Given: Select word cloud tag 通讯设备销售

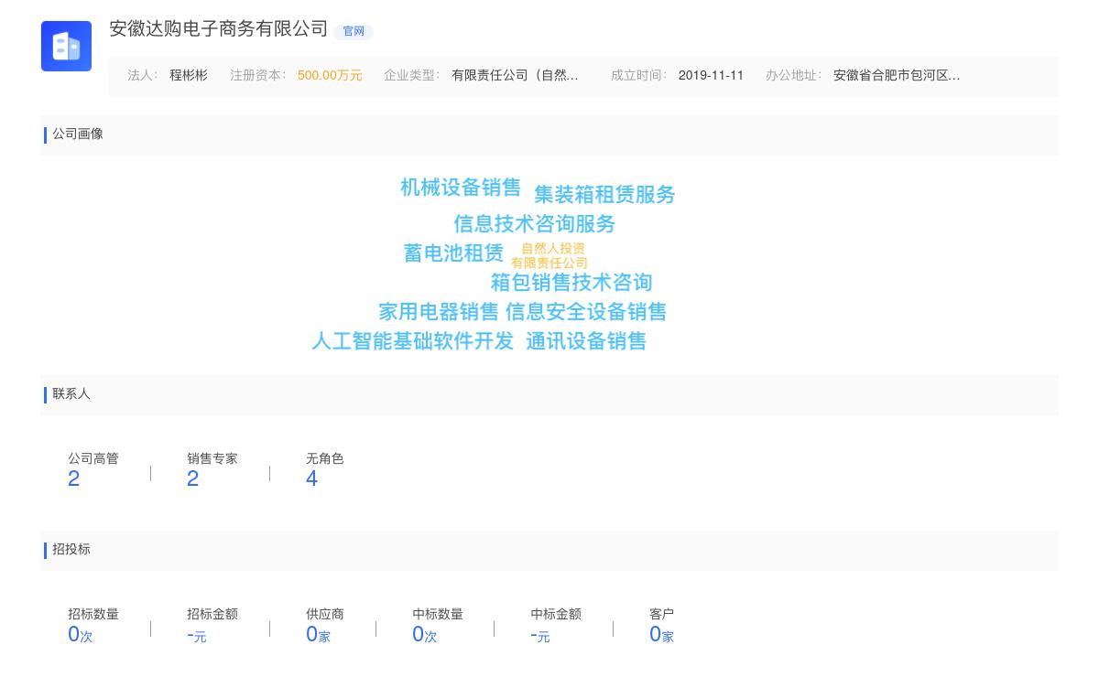Looking at the screenshot, I should pyautogui.click(x=586, y=341).
